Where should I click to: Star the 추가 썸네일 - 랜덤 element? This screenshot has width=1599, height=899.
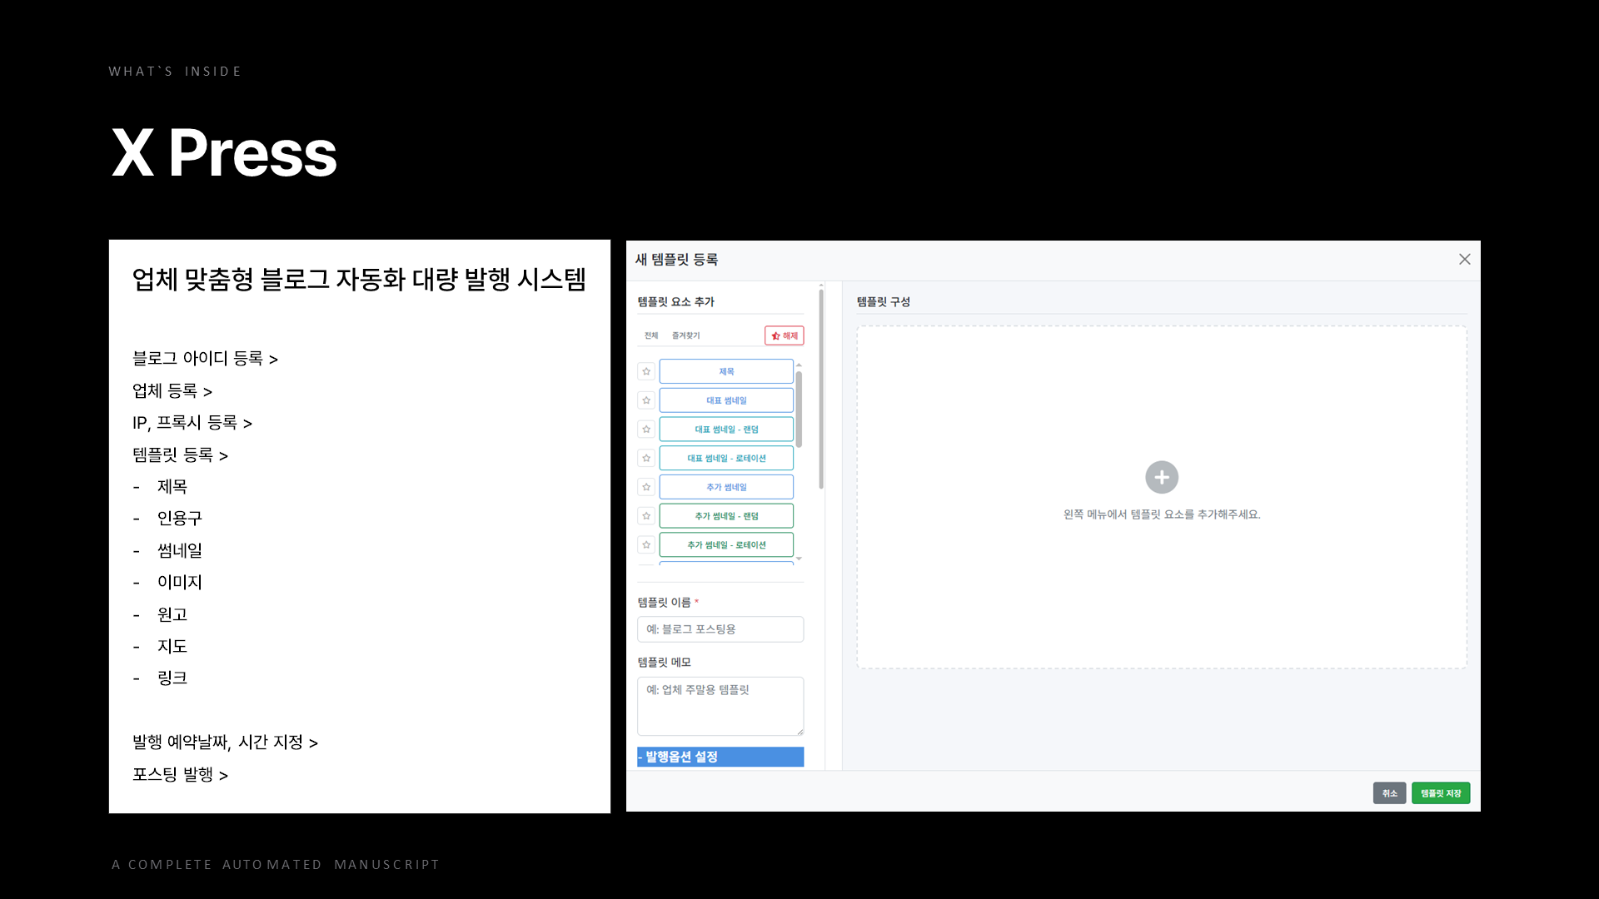point(646,516)
